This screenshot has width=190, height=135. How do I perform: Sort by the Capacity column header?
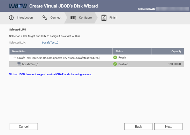176,51
